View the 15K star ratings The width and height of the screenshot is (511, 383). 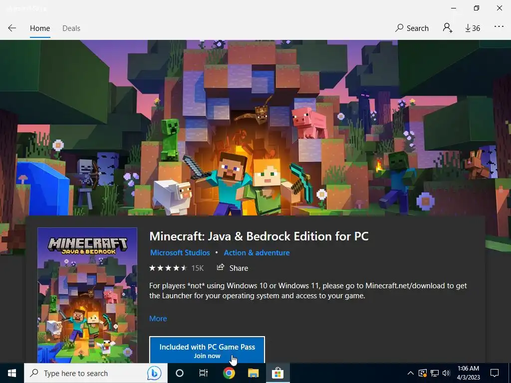point(176,268)
